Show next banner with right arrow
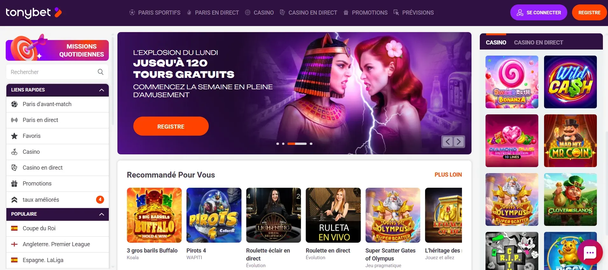The height and width of the screenshot is (270, 608). 458,141
